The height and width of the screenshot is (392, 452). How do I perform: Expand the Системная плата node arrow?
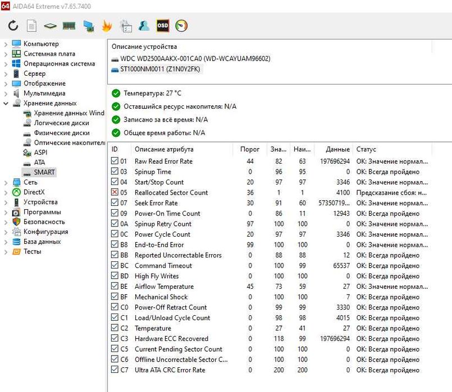coord(6,54)
